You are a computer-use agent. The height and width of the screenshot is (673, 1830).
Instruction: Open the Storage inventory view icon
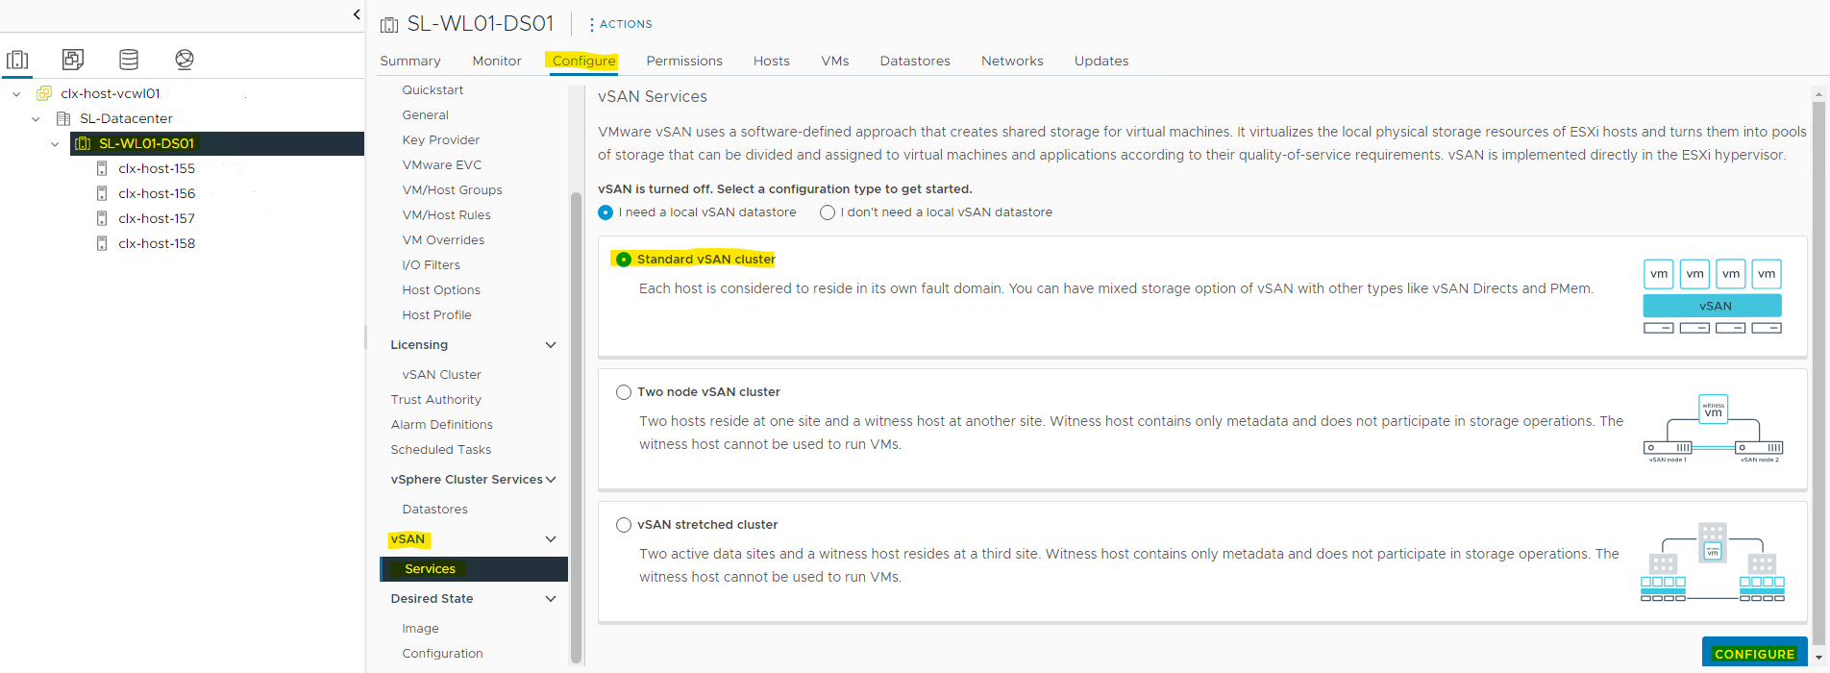point(129,60)
